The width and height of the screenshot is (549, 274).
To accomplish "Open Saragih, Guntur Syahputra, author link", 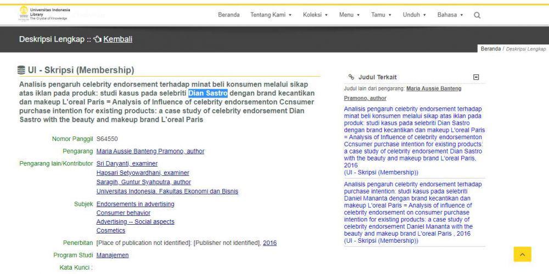I will coord(143,182).
